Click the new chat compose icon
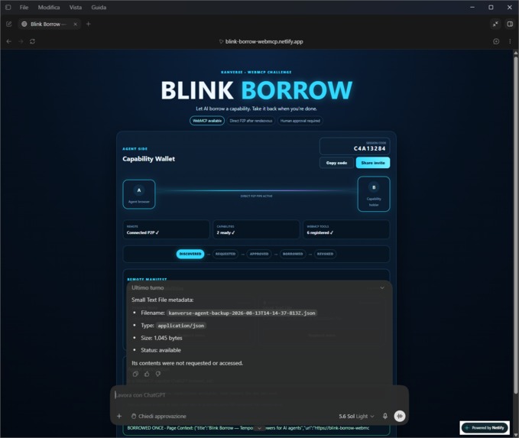Image resolution: width=519 pixels, height=438 pixels. (9, 24)
